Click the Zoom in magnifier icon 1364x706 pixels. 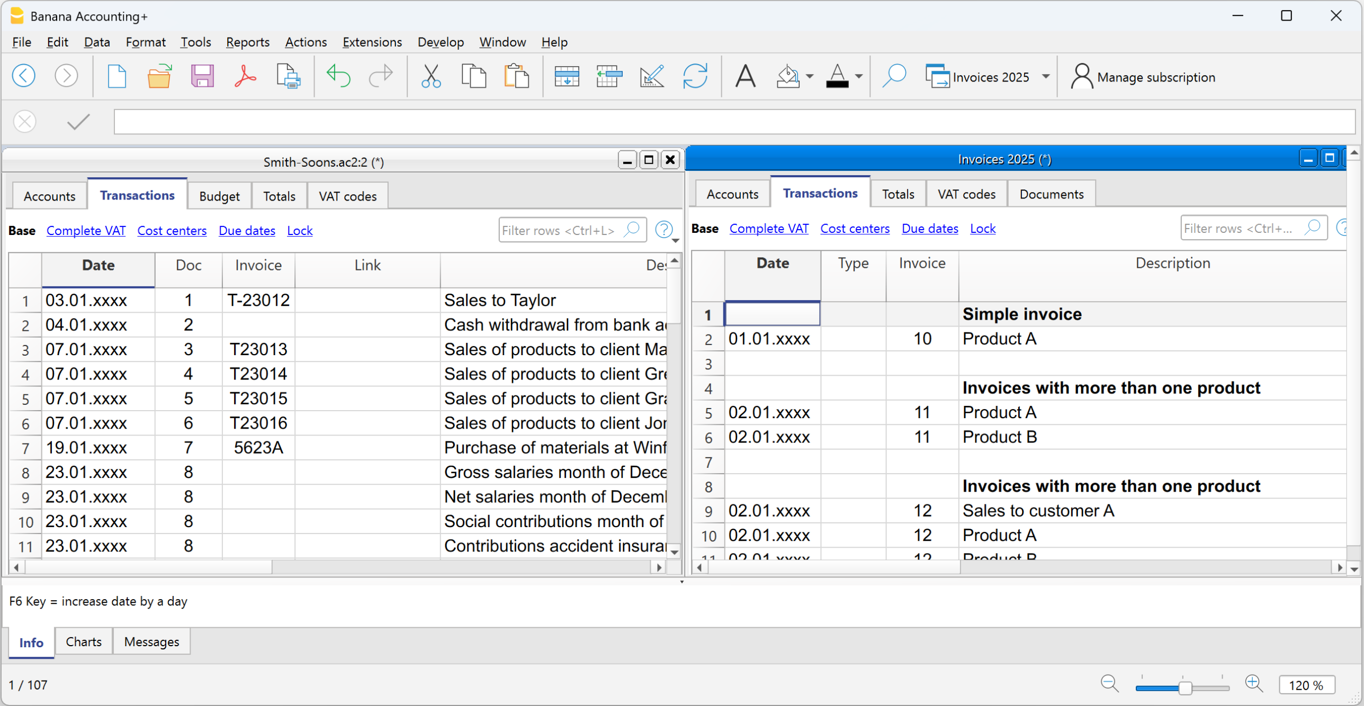pos(1254,684)
